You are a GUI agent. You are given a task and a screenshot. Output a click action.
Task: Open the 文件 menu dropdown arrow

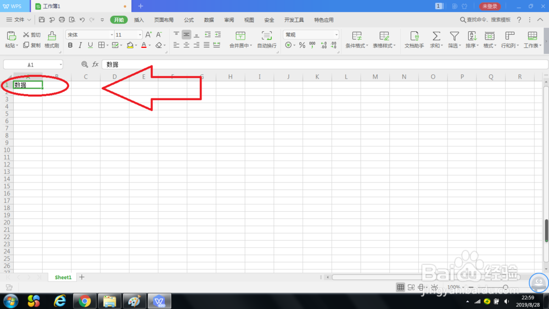click(29, 20)
